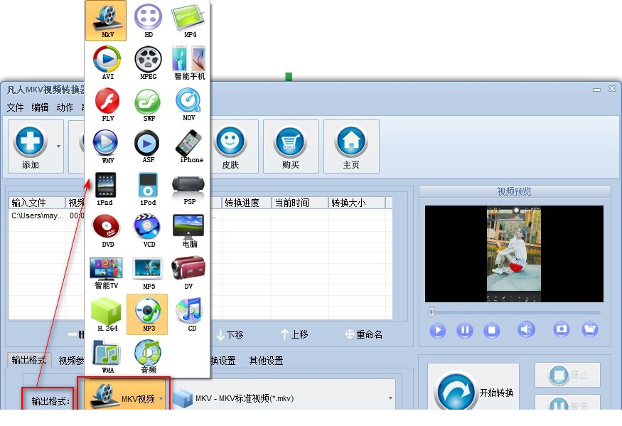
Task: Pick the FLV format icon
Action: pyautogui.click(x=105, y=102)
